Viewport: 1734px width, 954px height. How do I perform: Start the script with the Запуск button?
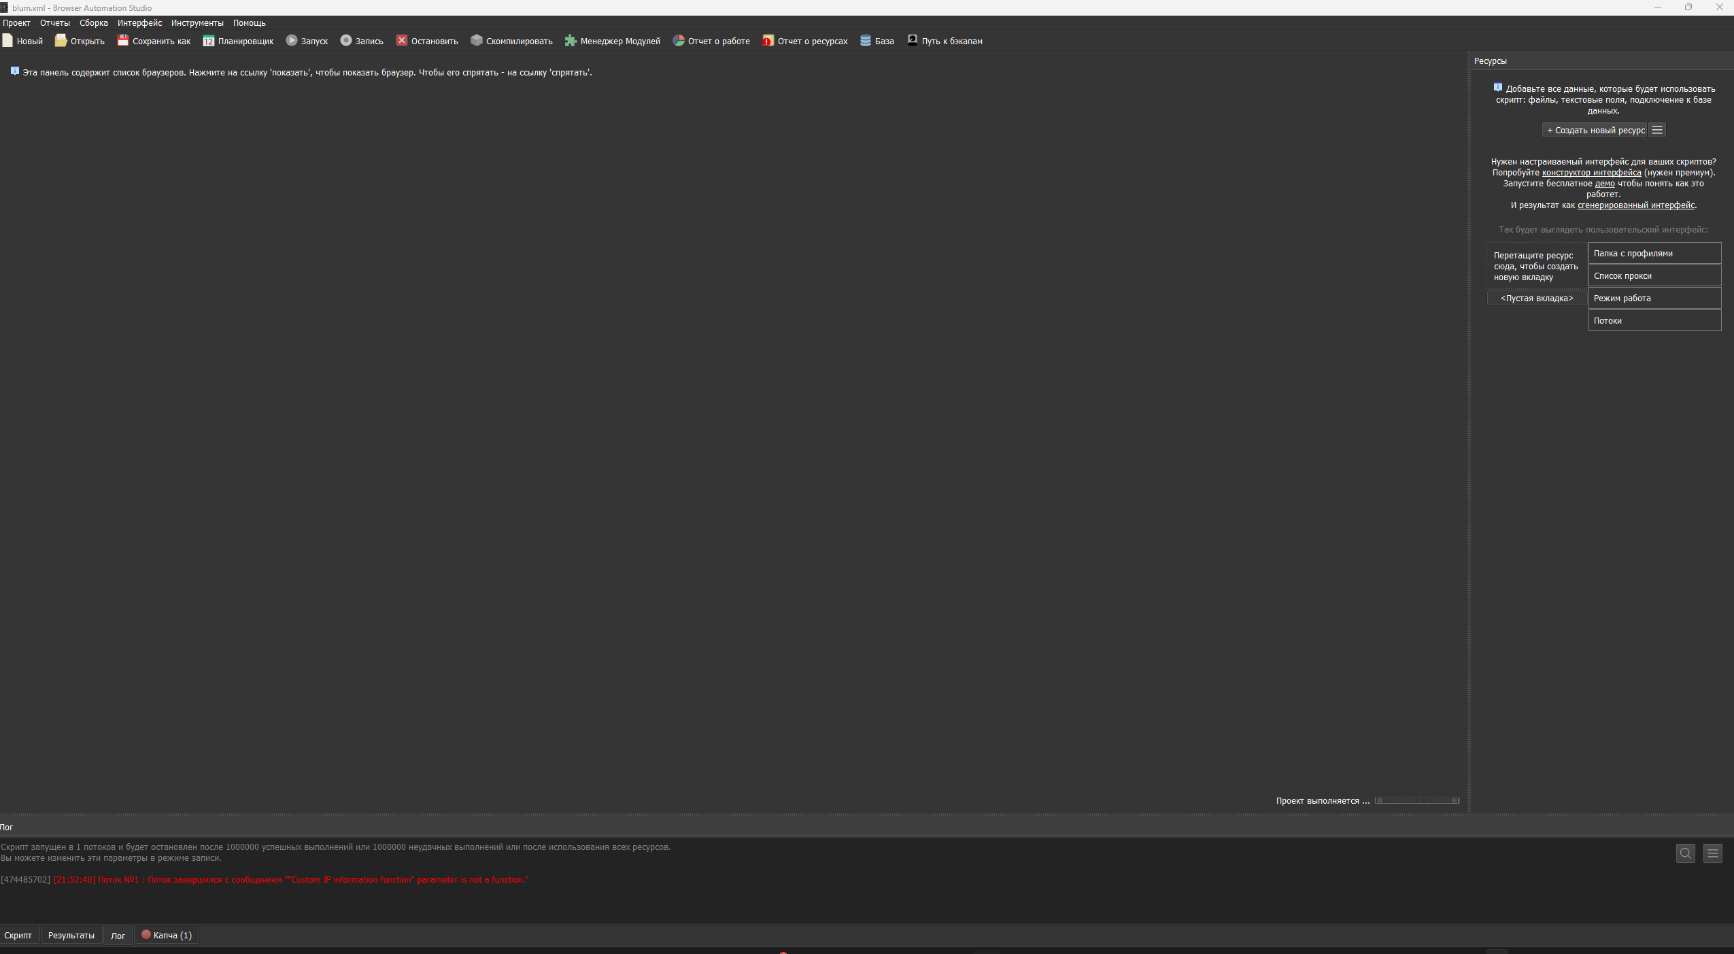pos(292,41)
